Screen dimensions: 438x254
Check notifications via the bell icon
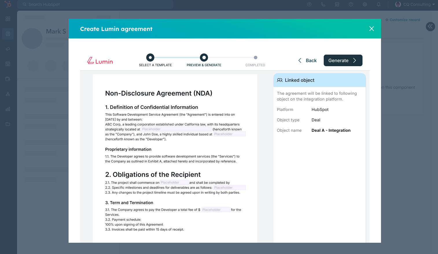pyautogui.click(x=379, y=4)
